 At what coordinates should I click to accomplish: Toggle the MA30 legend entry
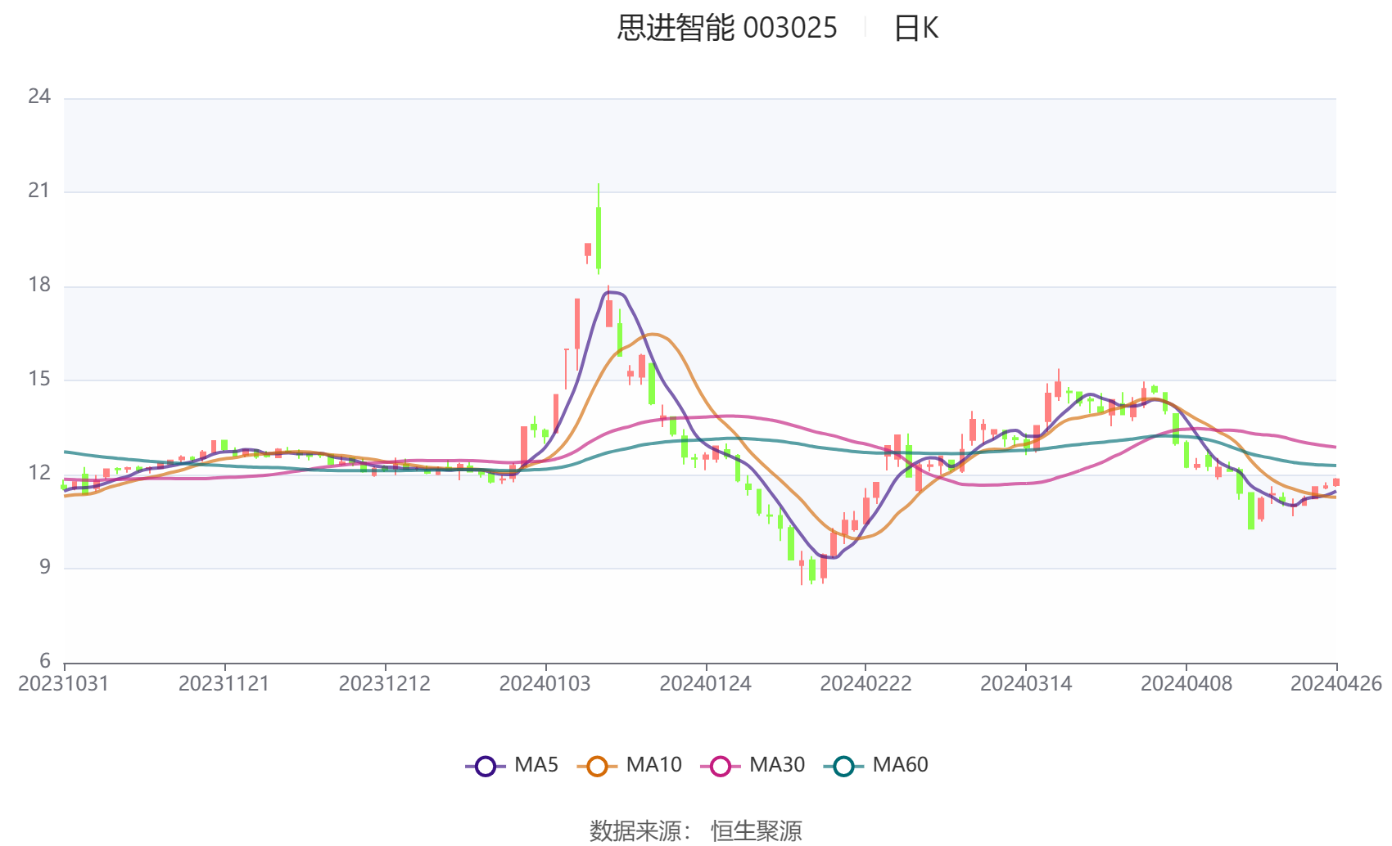click(752, 765)
